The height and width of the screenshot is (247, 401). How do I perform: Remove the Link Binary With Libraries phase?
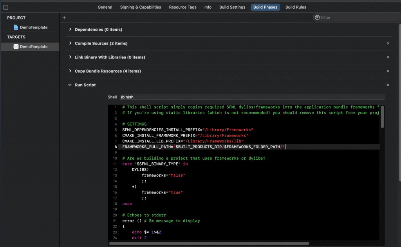click(x=388, y=57)
